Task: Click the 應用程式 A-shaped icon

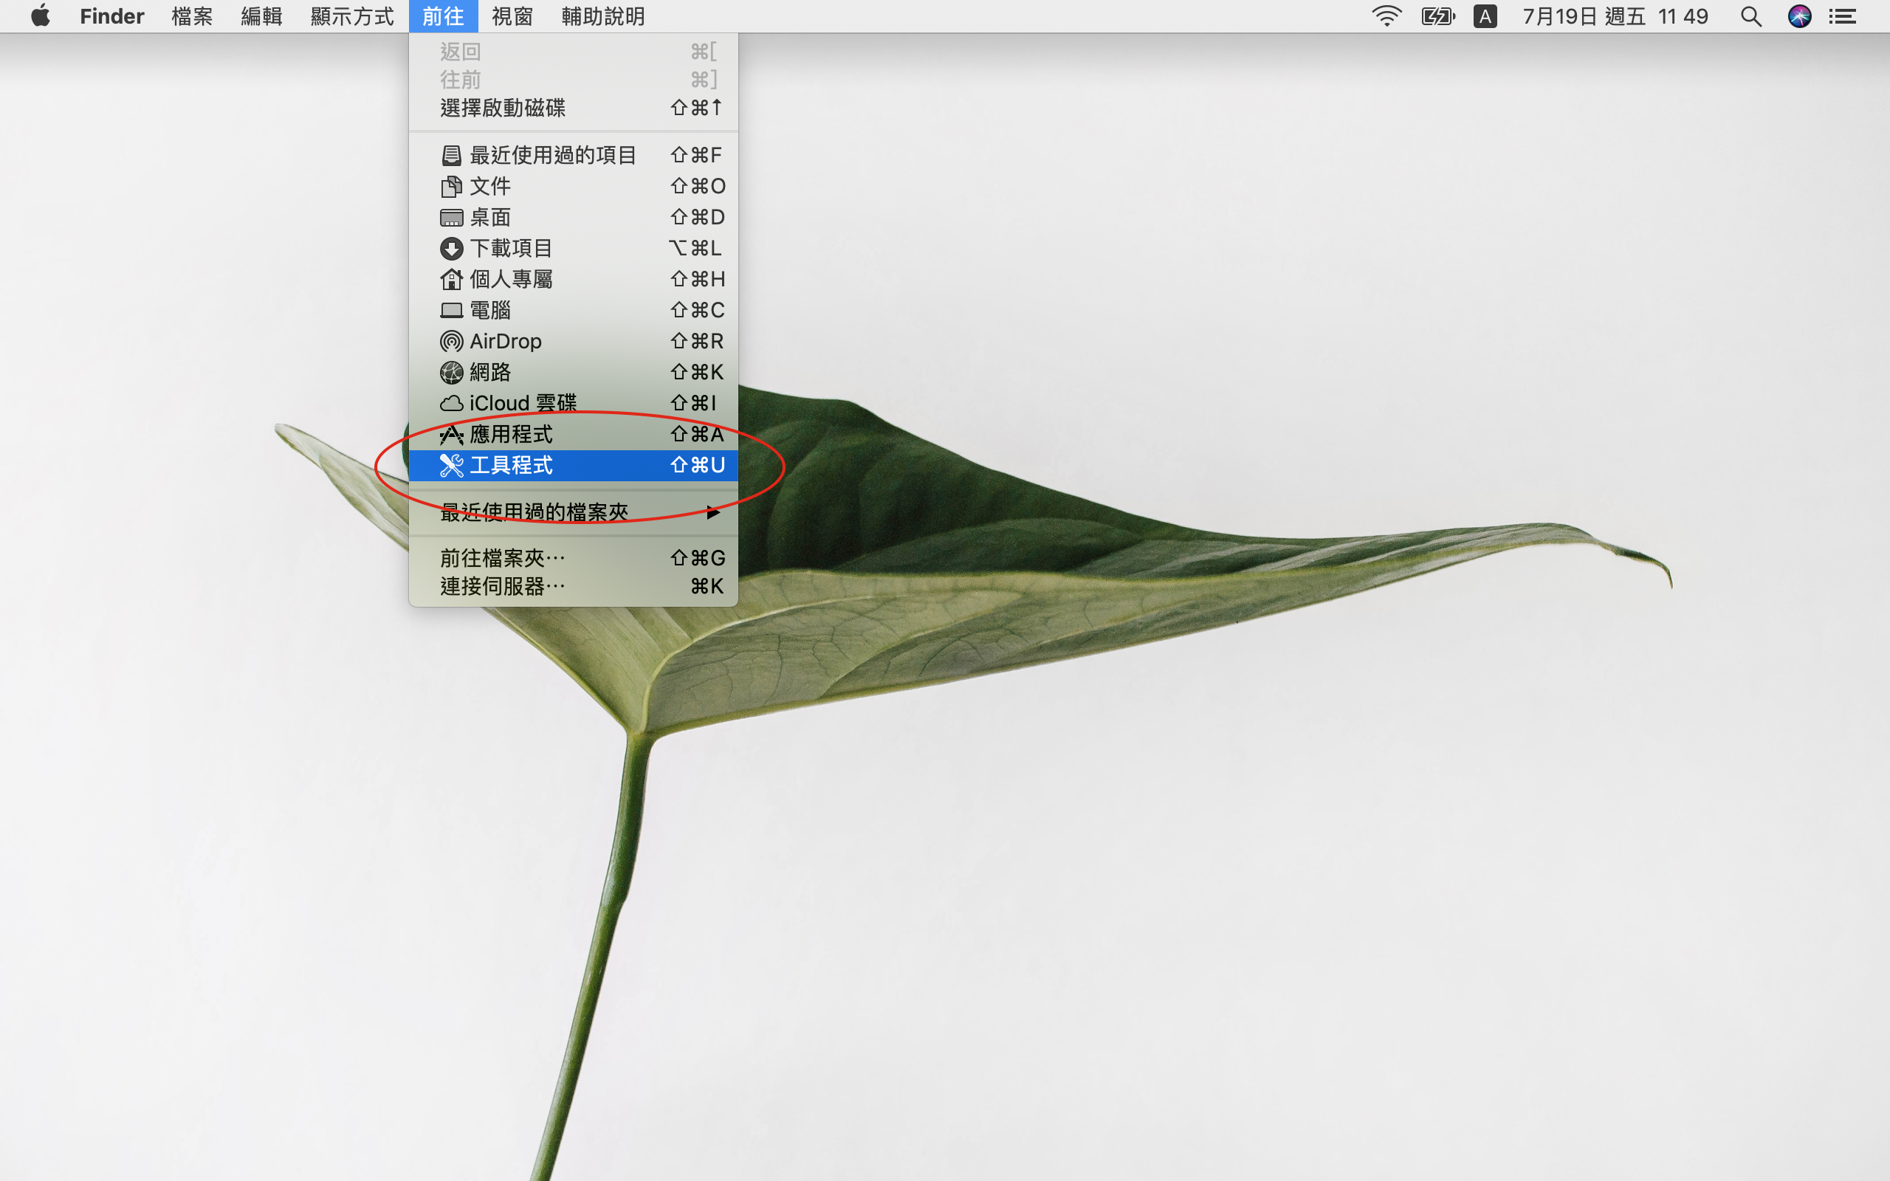Action: point(451,434)
